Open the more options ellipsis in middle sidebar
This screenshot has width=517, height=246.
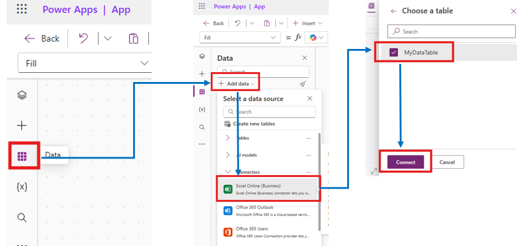tap(202, 144)
